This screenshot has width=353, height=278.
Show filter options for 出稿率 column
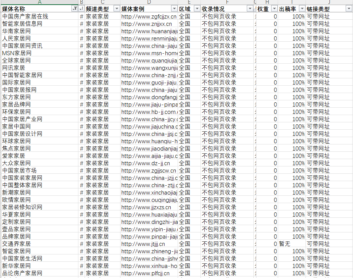[302, 8]
